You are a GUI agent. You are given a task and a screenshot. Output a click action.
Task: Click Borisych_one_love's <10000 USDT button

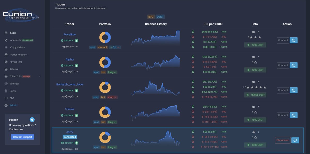pyautogui.click(x=255, y=95)
